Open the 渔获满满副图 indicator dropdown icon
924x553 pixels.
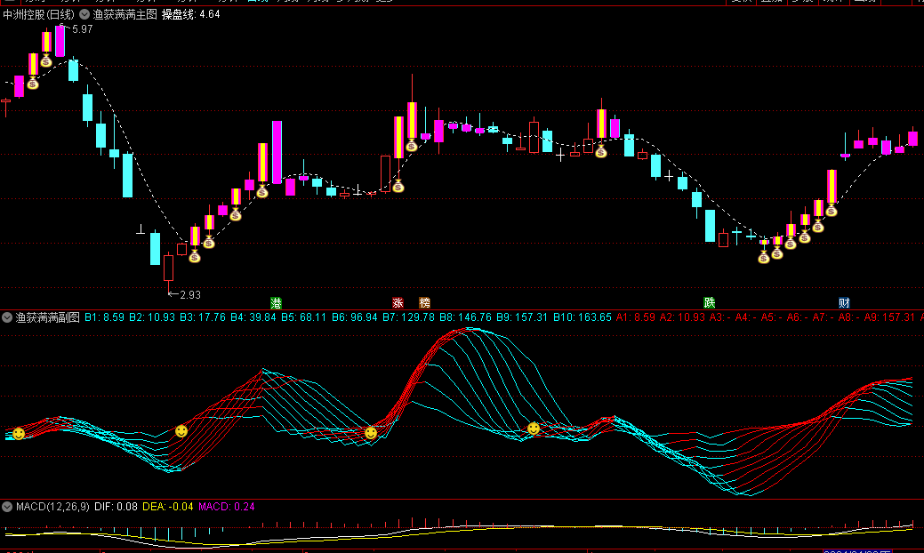(7, 317)
